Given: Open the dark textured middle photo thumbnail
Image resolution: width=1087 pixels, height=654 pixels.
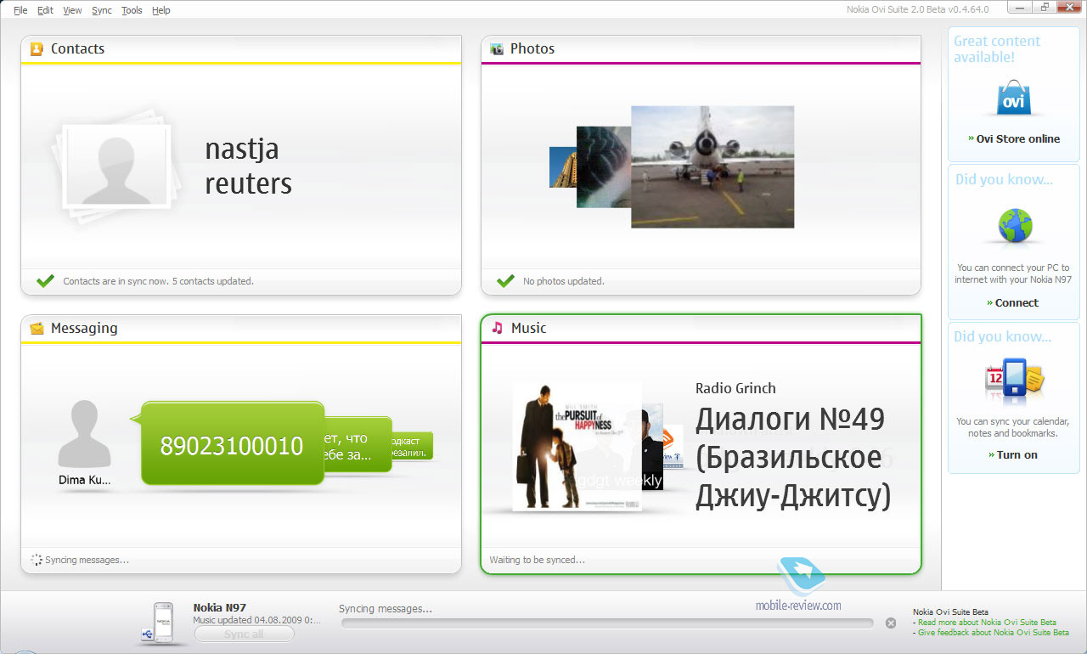Looking at the screenshot, I should click(604, 166).
